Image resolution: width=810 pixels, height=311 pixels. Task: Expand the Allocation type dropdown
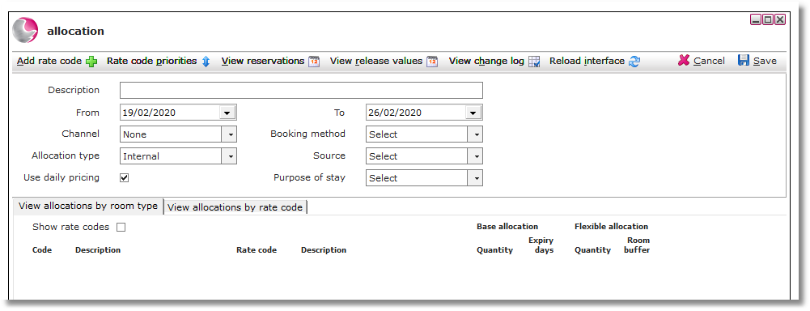(x=229, y=156)
